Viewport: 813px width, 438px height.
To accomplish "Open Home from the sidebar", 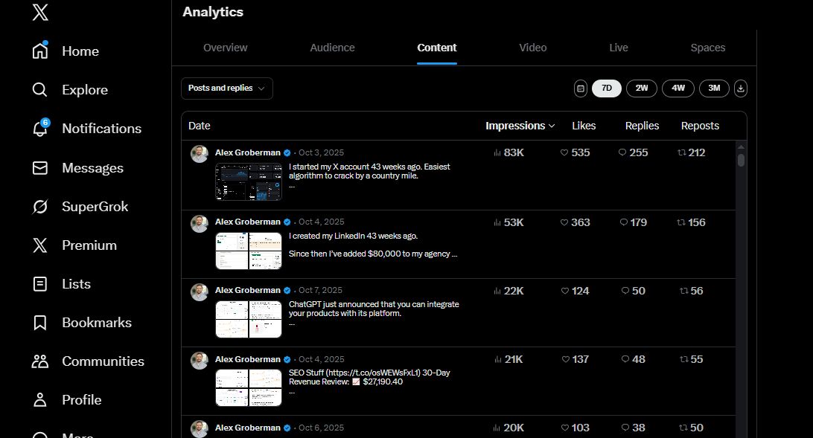I will pos(66,51).
